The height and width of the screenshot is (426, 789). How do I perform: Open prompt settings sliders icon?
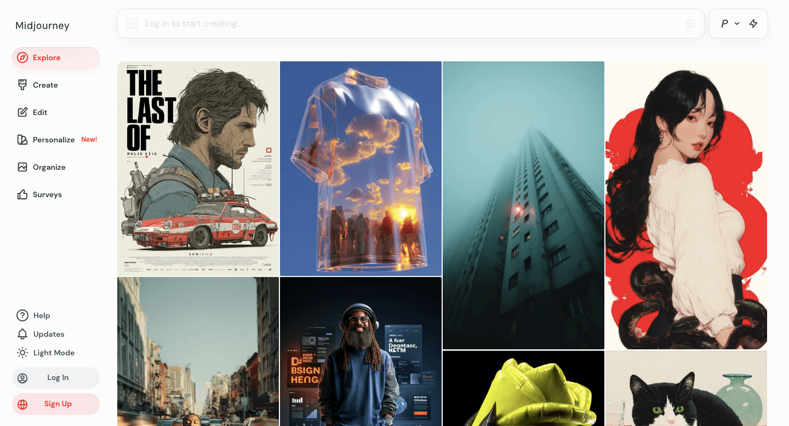click(689, 24)
